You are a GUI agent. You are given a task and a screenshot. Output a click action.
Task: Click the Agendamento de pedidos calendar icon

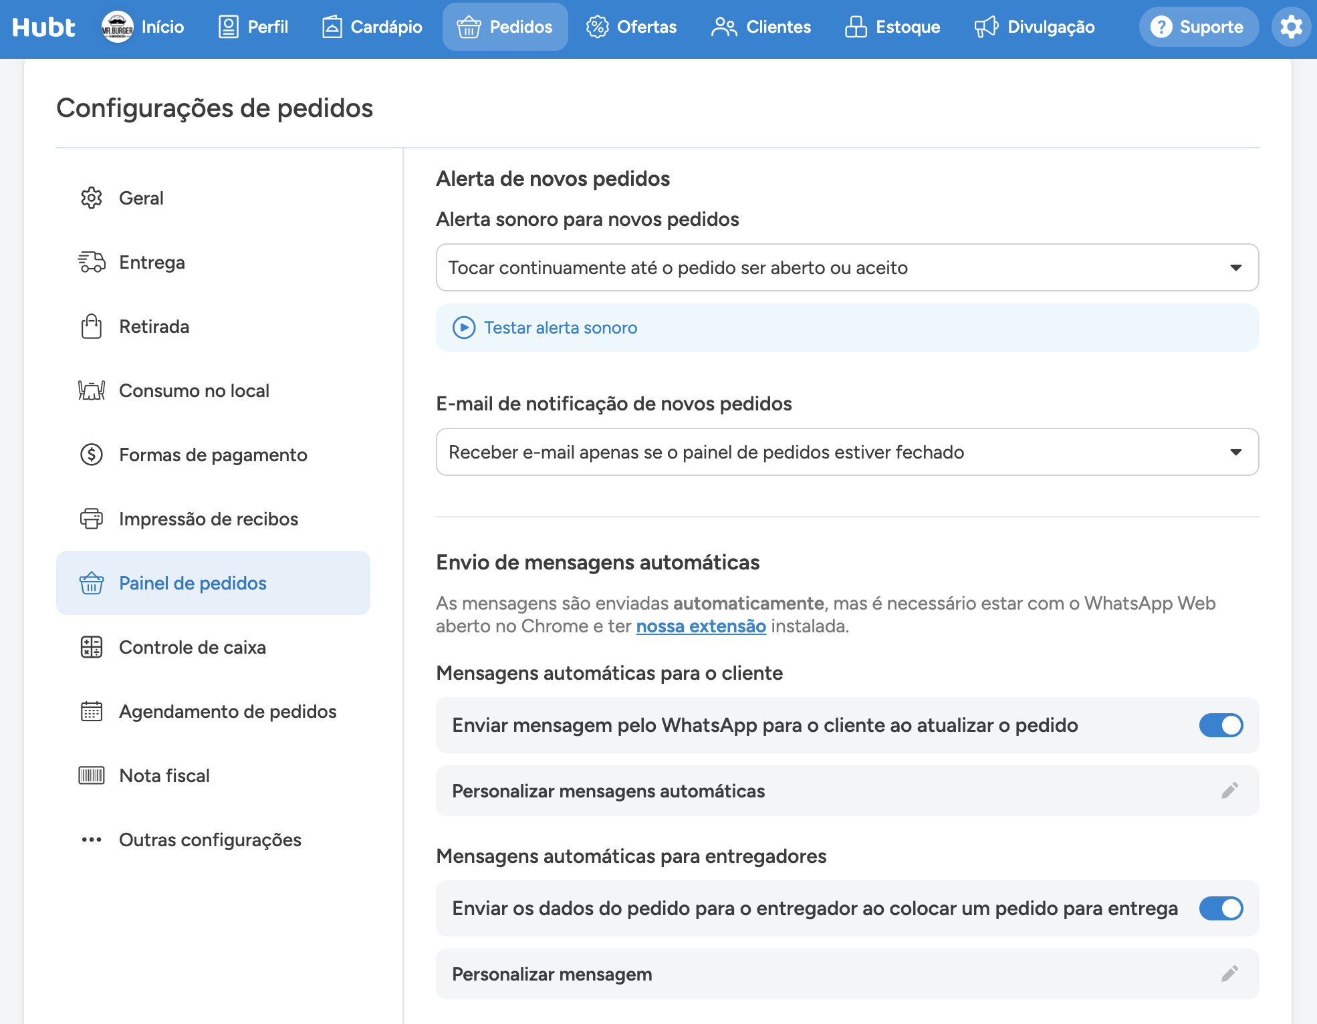pos(92,711)
